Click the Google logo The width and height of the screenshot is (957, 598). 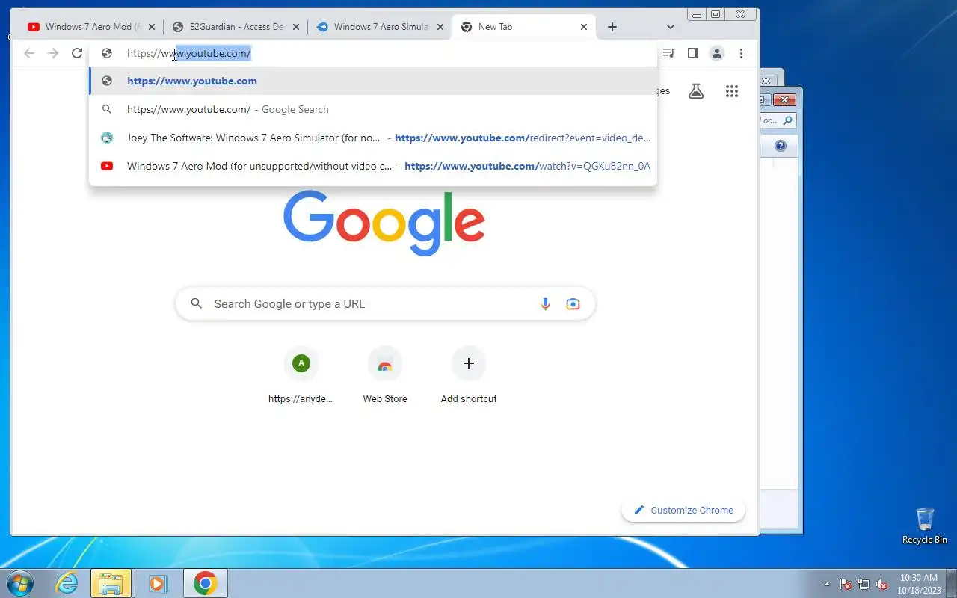click(384, 222)
